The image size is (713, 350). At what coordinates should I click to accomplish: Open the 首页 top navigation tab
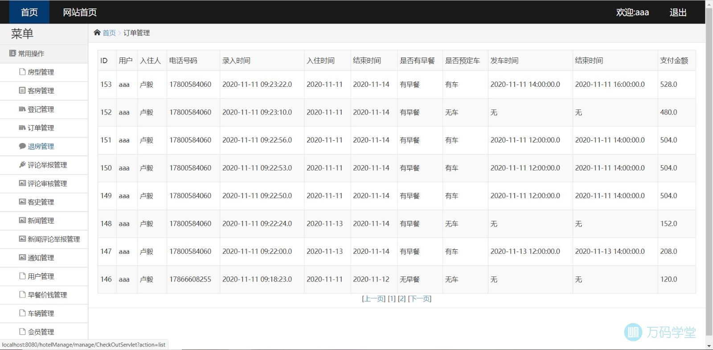(x=29, y=12)
